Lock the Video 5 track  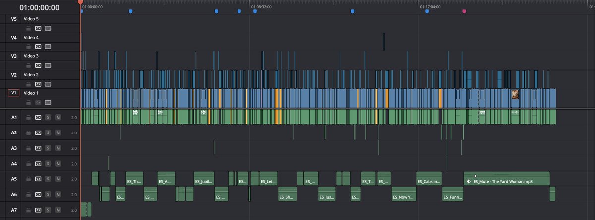(x=29, y=28)
